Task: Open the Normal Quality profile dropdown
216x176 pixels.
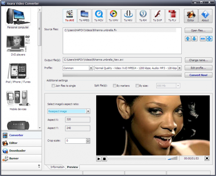Action: [179, 68]
